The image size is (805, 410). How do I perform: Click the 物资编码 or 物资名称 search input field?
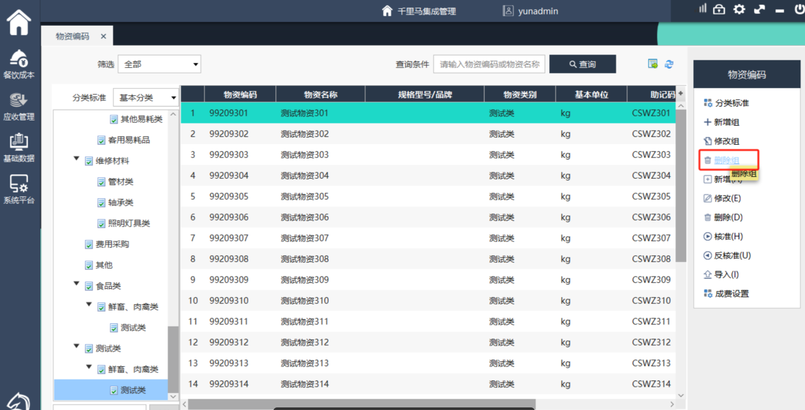[488, 64]
